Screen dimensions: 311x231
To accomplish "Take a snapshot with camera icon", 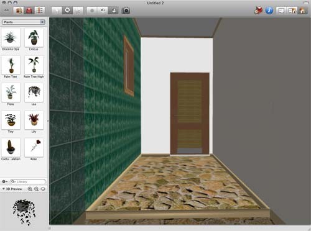I will tap(126, 11).
